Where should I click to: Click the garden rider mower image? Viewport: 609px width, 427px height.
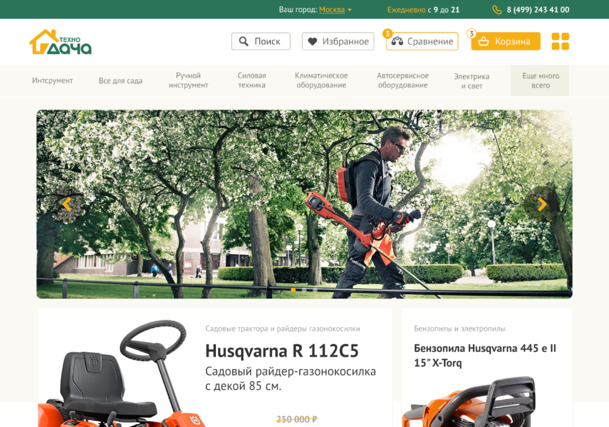coord(122,374)
